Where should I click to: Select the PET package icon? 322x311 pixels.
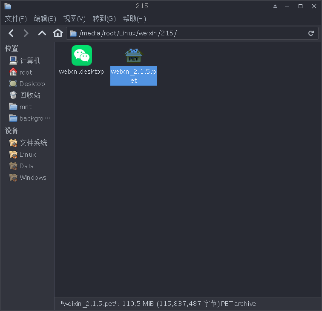pyautogui.click(x=134, y=55)
